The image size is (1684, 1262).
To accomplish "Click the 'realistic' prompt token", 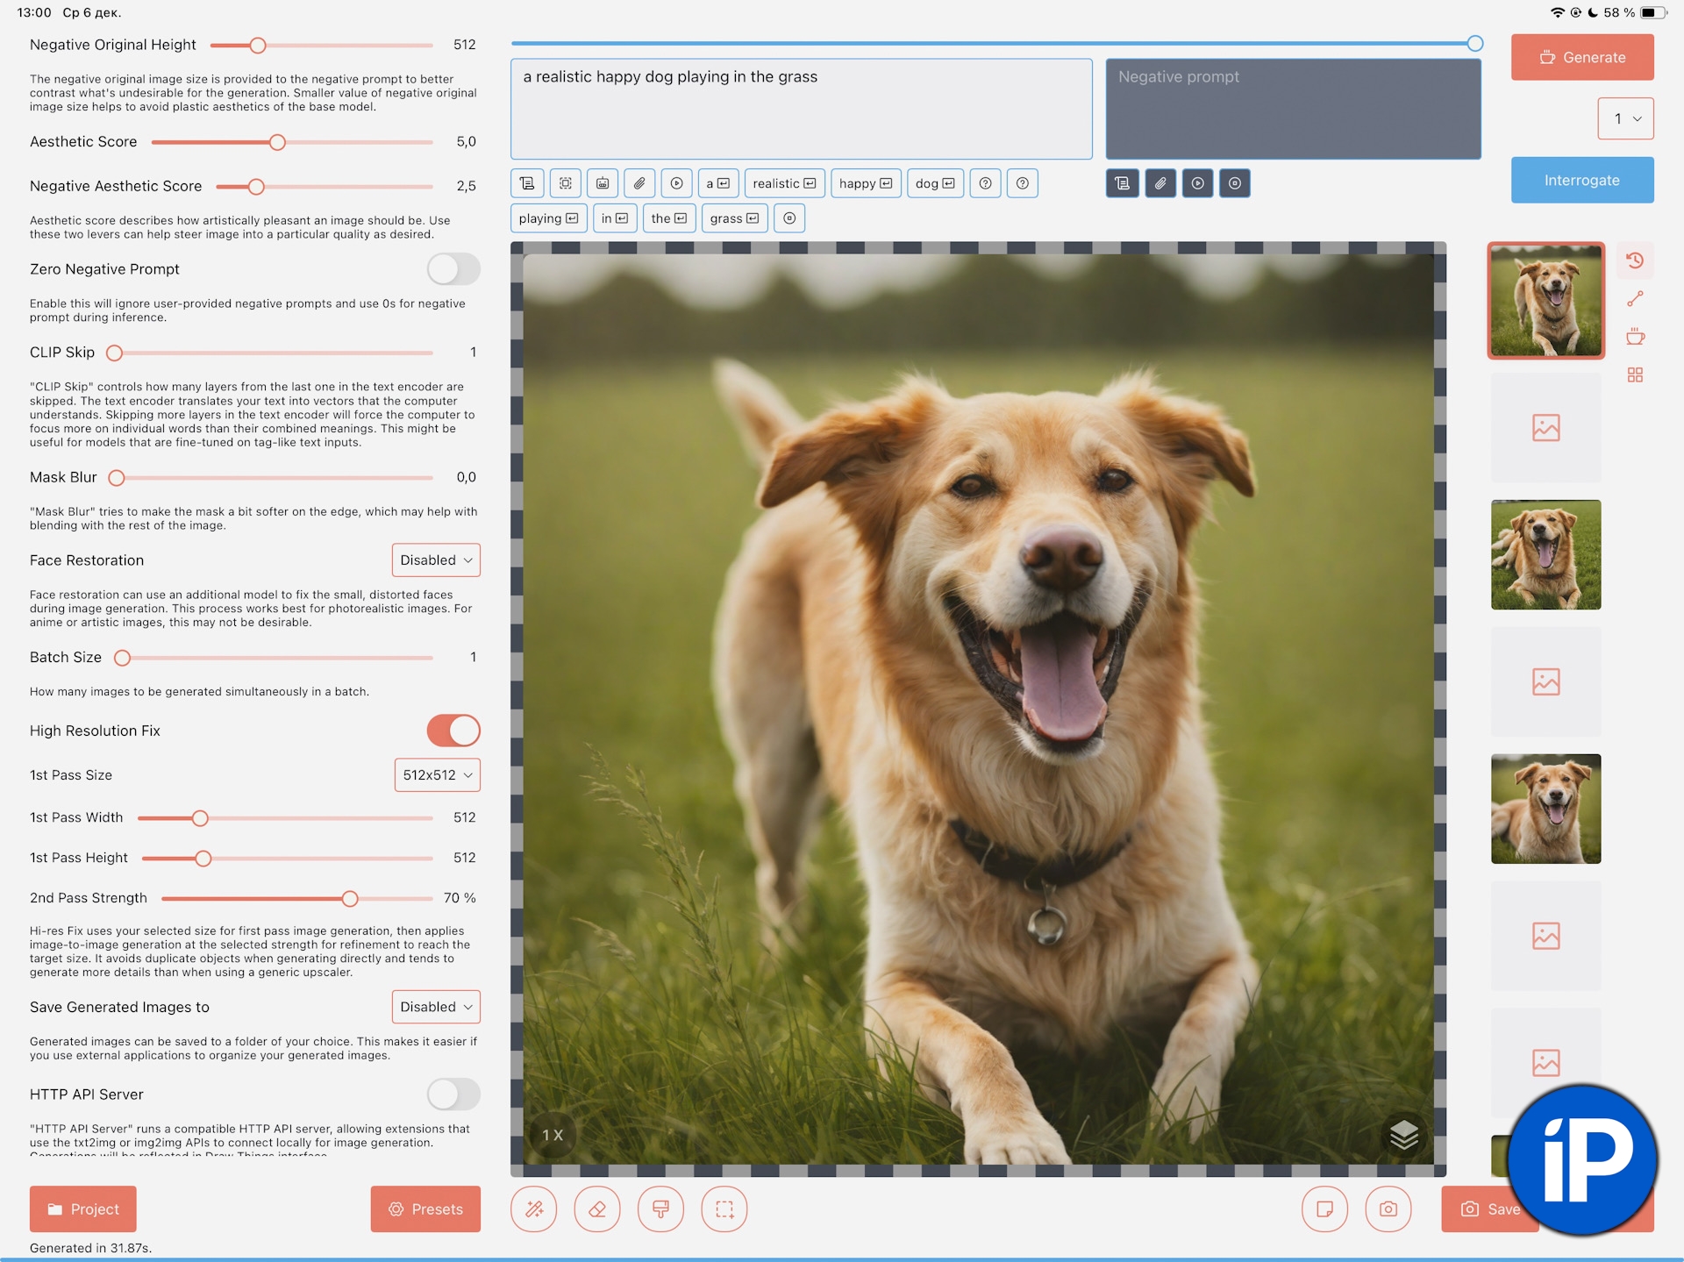I will click(x=784, y=183).
